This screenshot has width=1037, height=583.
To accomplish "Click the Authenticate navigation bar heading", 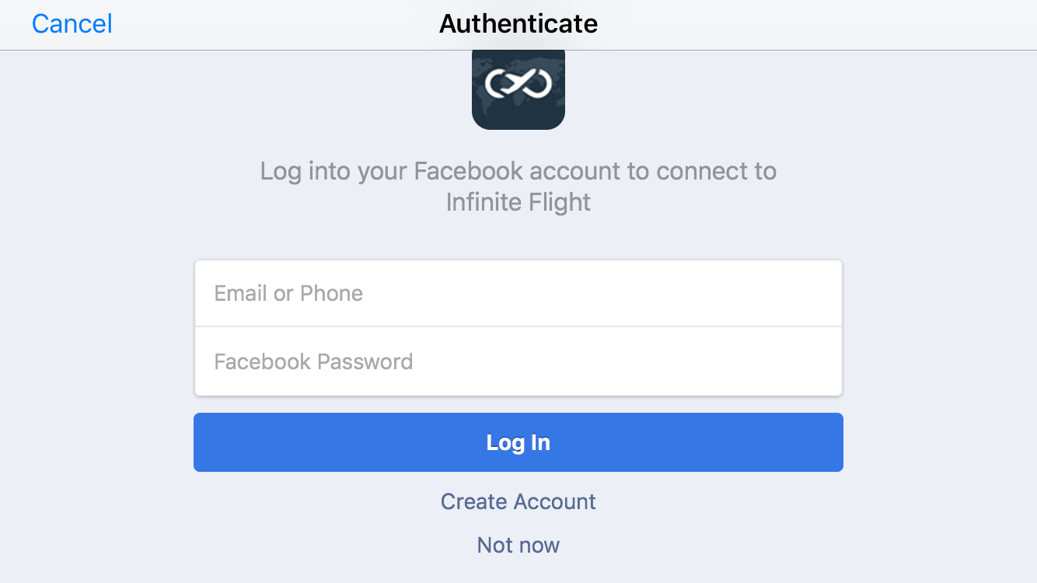I will [518, 24].
